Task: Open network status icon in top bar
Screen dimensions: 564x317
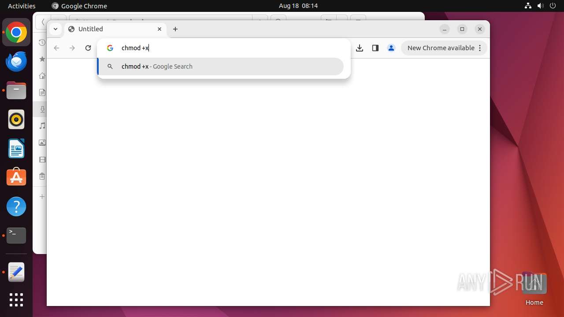Action: point(528,6)
